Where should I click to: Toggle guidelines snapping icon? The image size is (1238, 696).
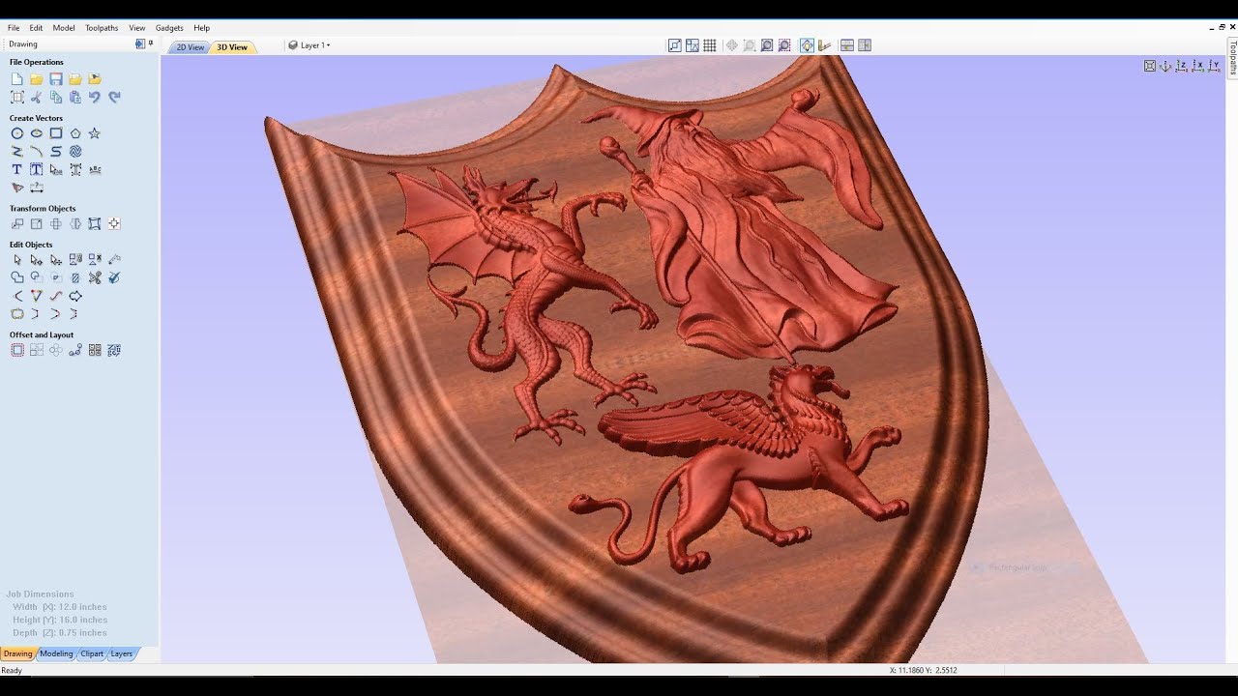pyautogui.click(x=692, y=45)
